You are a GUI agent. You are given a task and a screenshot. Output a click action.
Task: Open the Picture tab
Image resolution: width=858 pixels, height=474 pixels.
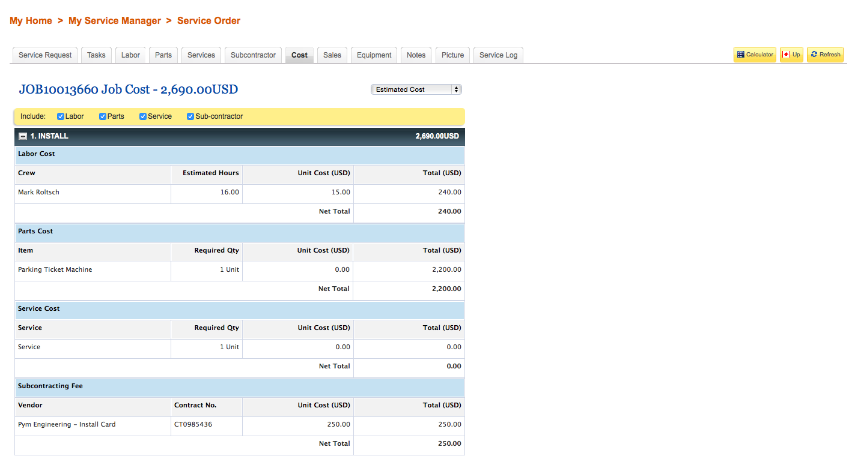[x=452, y=55]
